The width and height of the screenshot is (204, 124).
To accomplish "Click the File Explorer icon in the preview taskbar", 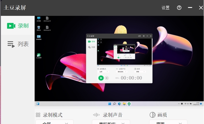I will [x=124, y=104].
